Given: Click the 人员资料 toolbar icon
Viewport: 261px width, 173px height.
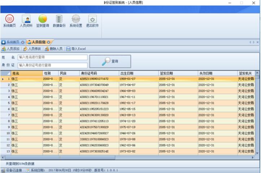Looking at the screenshot, I should coord(26,21).
